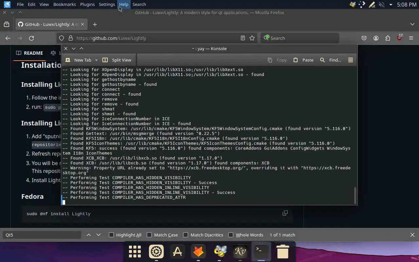Click Split View in Konsole
The image size is (419, 262).
[117, 60]
